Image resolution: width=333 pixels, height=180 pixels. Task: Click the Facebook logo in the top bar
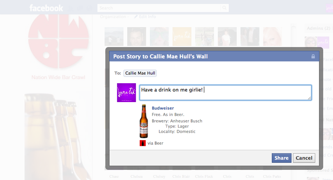(x=46, y=8)
